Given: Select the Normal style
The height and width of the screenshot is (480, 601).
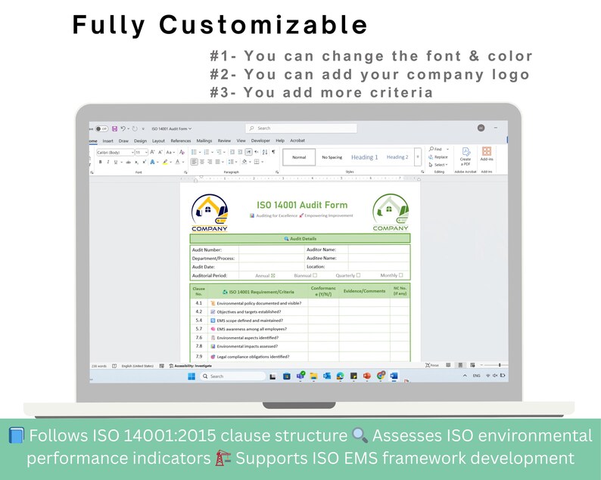Looking at the screenshot, I should click(x=299, y=157).
